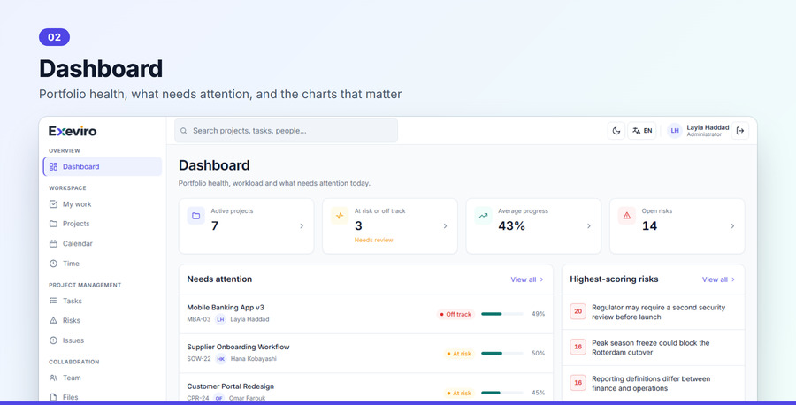Click View all in Highest-scoring risks
Viewport: 796px width, 405px height.
[718, 279]
